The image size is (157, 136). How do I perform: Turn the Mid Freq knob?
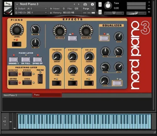(105, 51)
